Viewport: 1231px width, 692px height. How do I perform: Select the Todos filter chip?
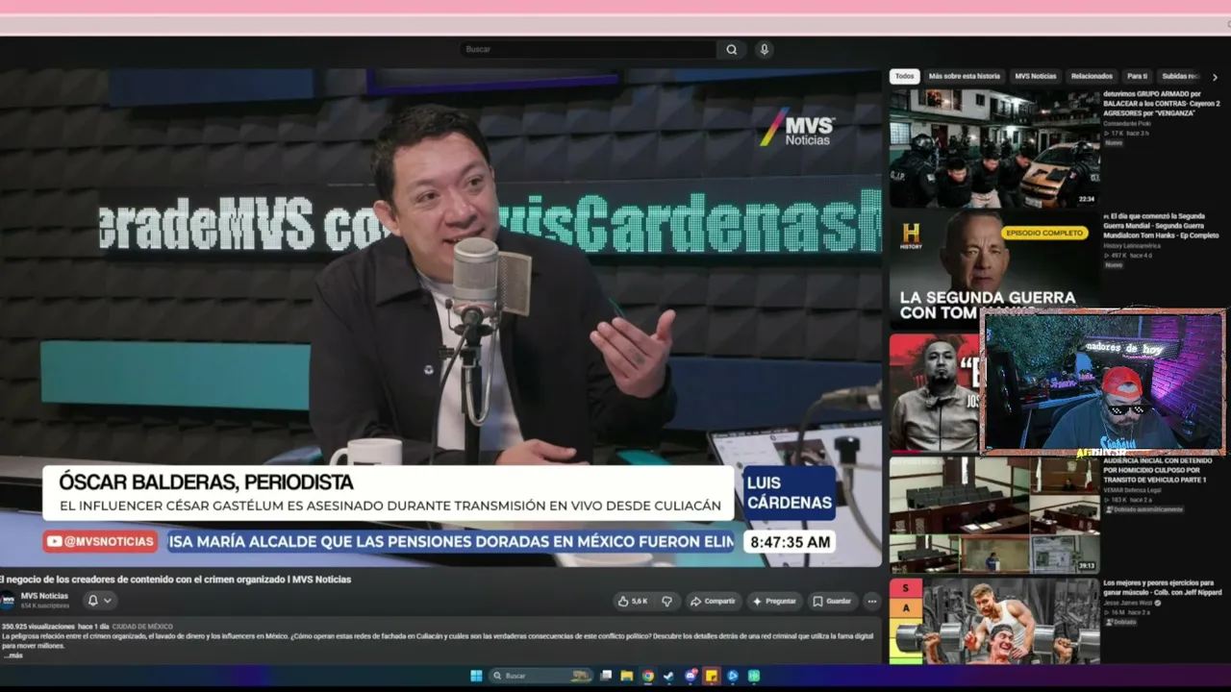904,76
